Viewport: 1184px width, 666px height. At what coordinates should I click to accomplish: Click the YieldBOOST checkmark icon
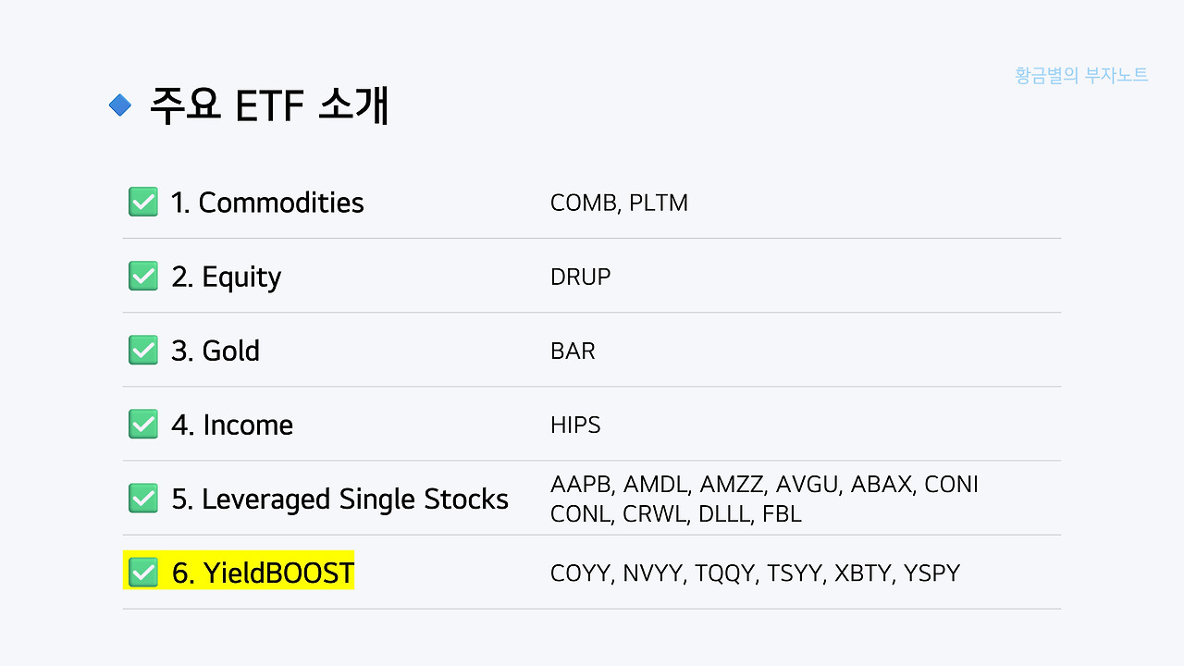142,573
